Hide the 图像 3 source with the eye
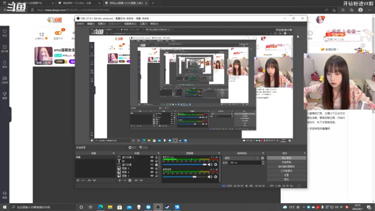Viewport: 375px width, 211px height. click(x=151, y=175)
